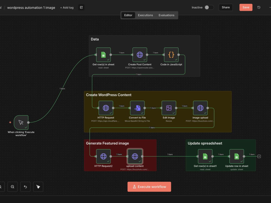Open the image upload node

[200, 108]
